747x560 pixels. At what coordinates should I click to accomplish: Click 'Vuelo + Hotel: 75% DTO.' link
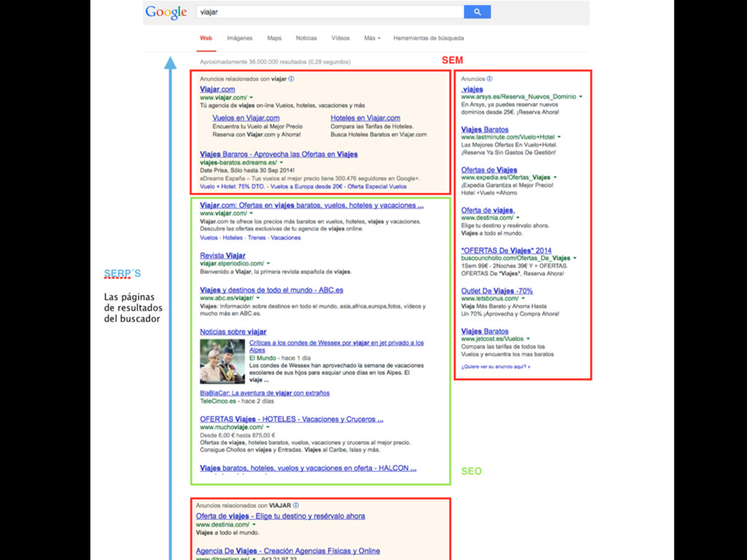click(x=233, y=187)
